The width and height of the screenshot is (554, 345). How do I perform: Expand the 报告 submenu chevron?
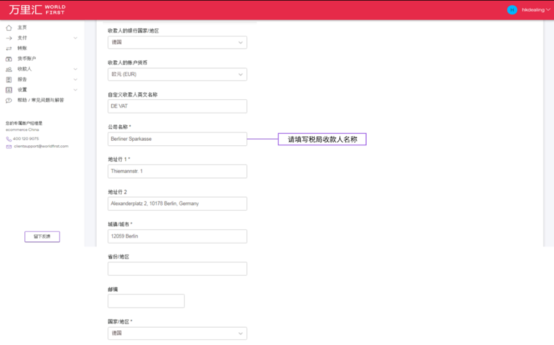75,80
